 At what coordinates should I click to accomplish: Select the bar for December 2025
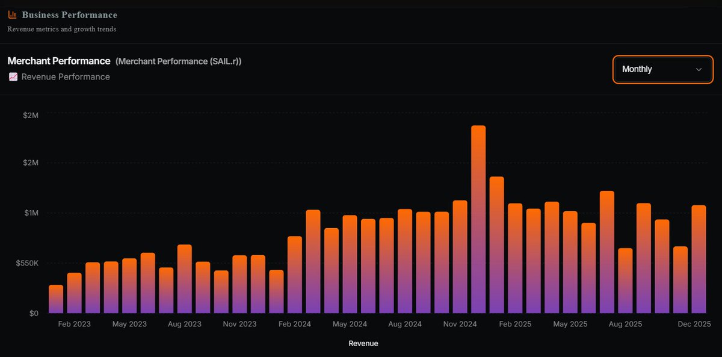(699, 259)
